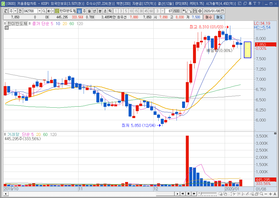This screenshot has height=198, width=279.
Task: Select the daily (일) chart period
Action: point(79,11)
